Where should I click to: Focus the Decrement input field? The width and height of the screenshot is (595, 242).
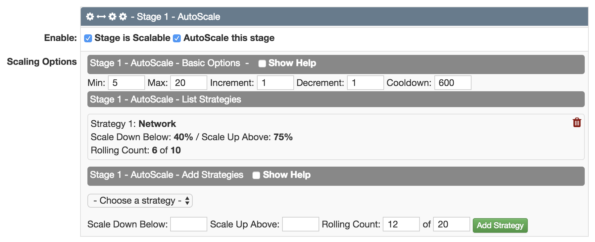(x=366, y=83)
